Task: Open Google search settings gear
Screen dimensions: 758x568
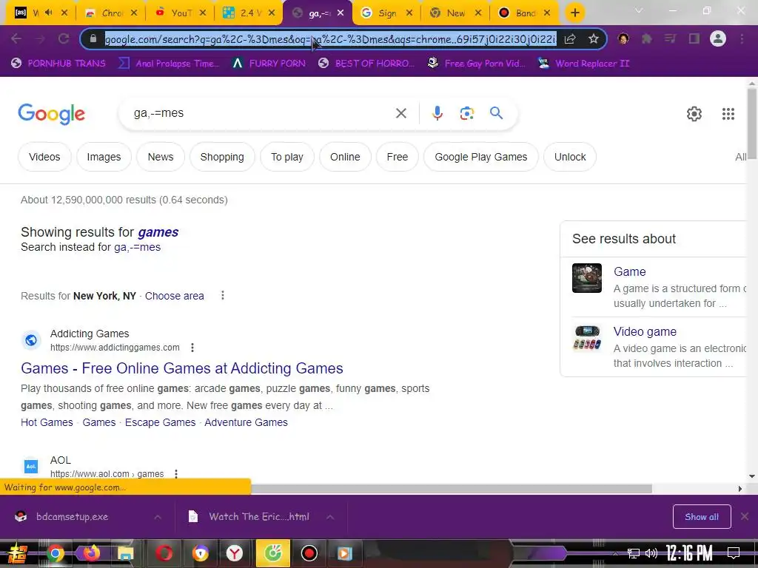Action: click(694, 113)
